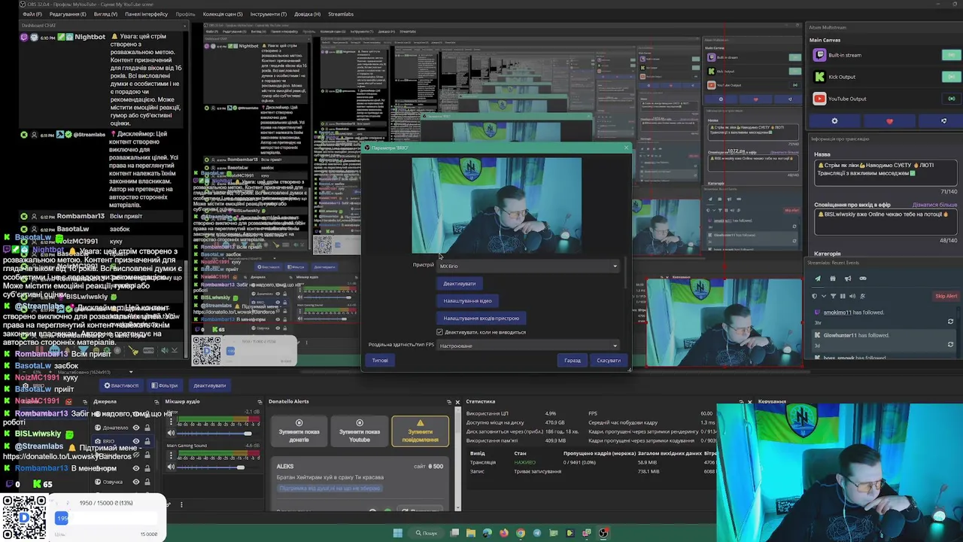Image resolution: width=963 pixels, height=542 pixels.
Task: Open Multistream settings gear button
Action: pos(834,120)
